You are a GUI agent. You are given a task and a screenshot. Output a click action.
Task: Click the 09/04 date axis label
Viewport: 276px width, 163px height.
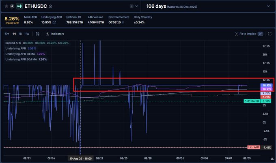tap(204, 158)
